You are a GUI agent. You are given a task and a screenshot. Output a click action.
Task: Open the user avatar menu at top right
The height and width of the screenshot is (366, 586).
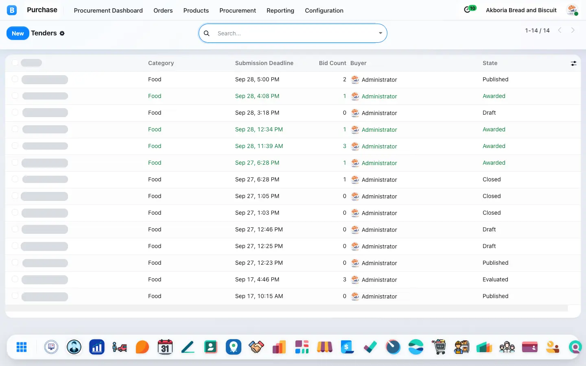573,10
